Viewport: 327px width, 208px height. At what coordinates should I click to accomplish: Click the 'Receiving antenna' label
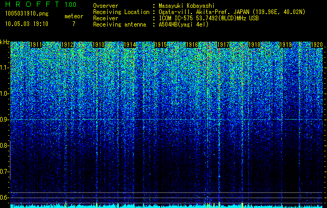[120, 24]
